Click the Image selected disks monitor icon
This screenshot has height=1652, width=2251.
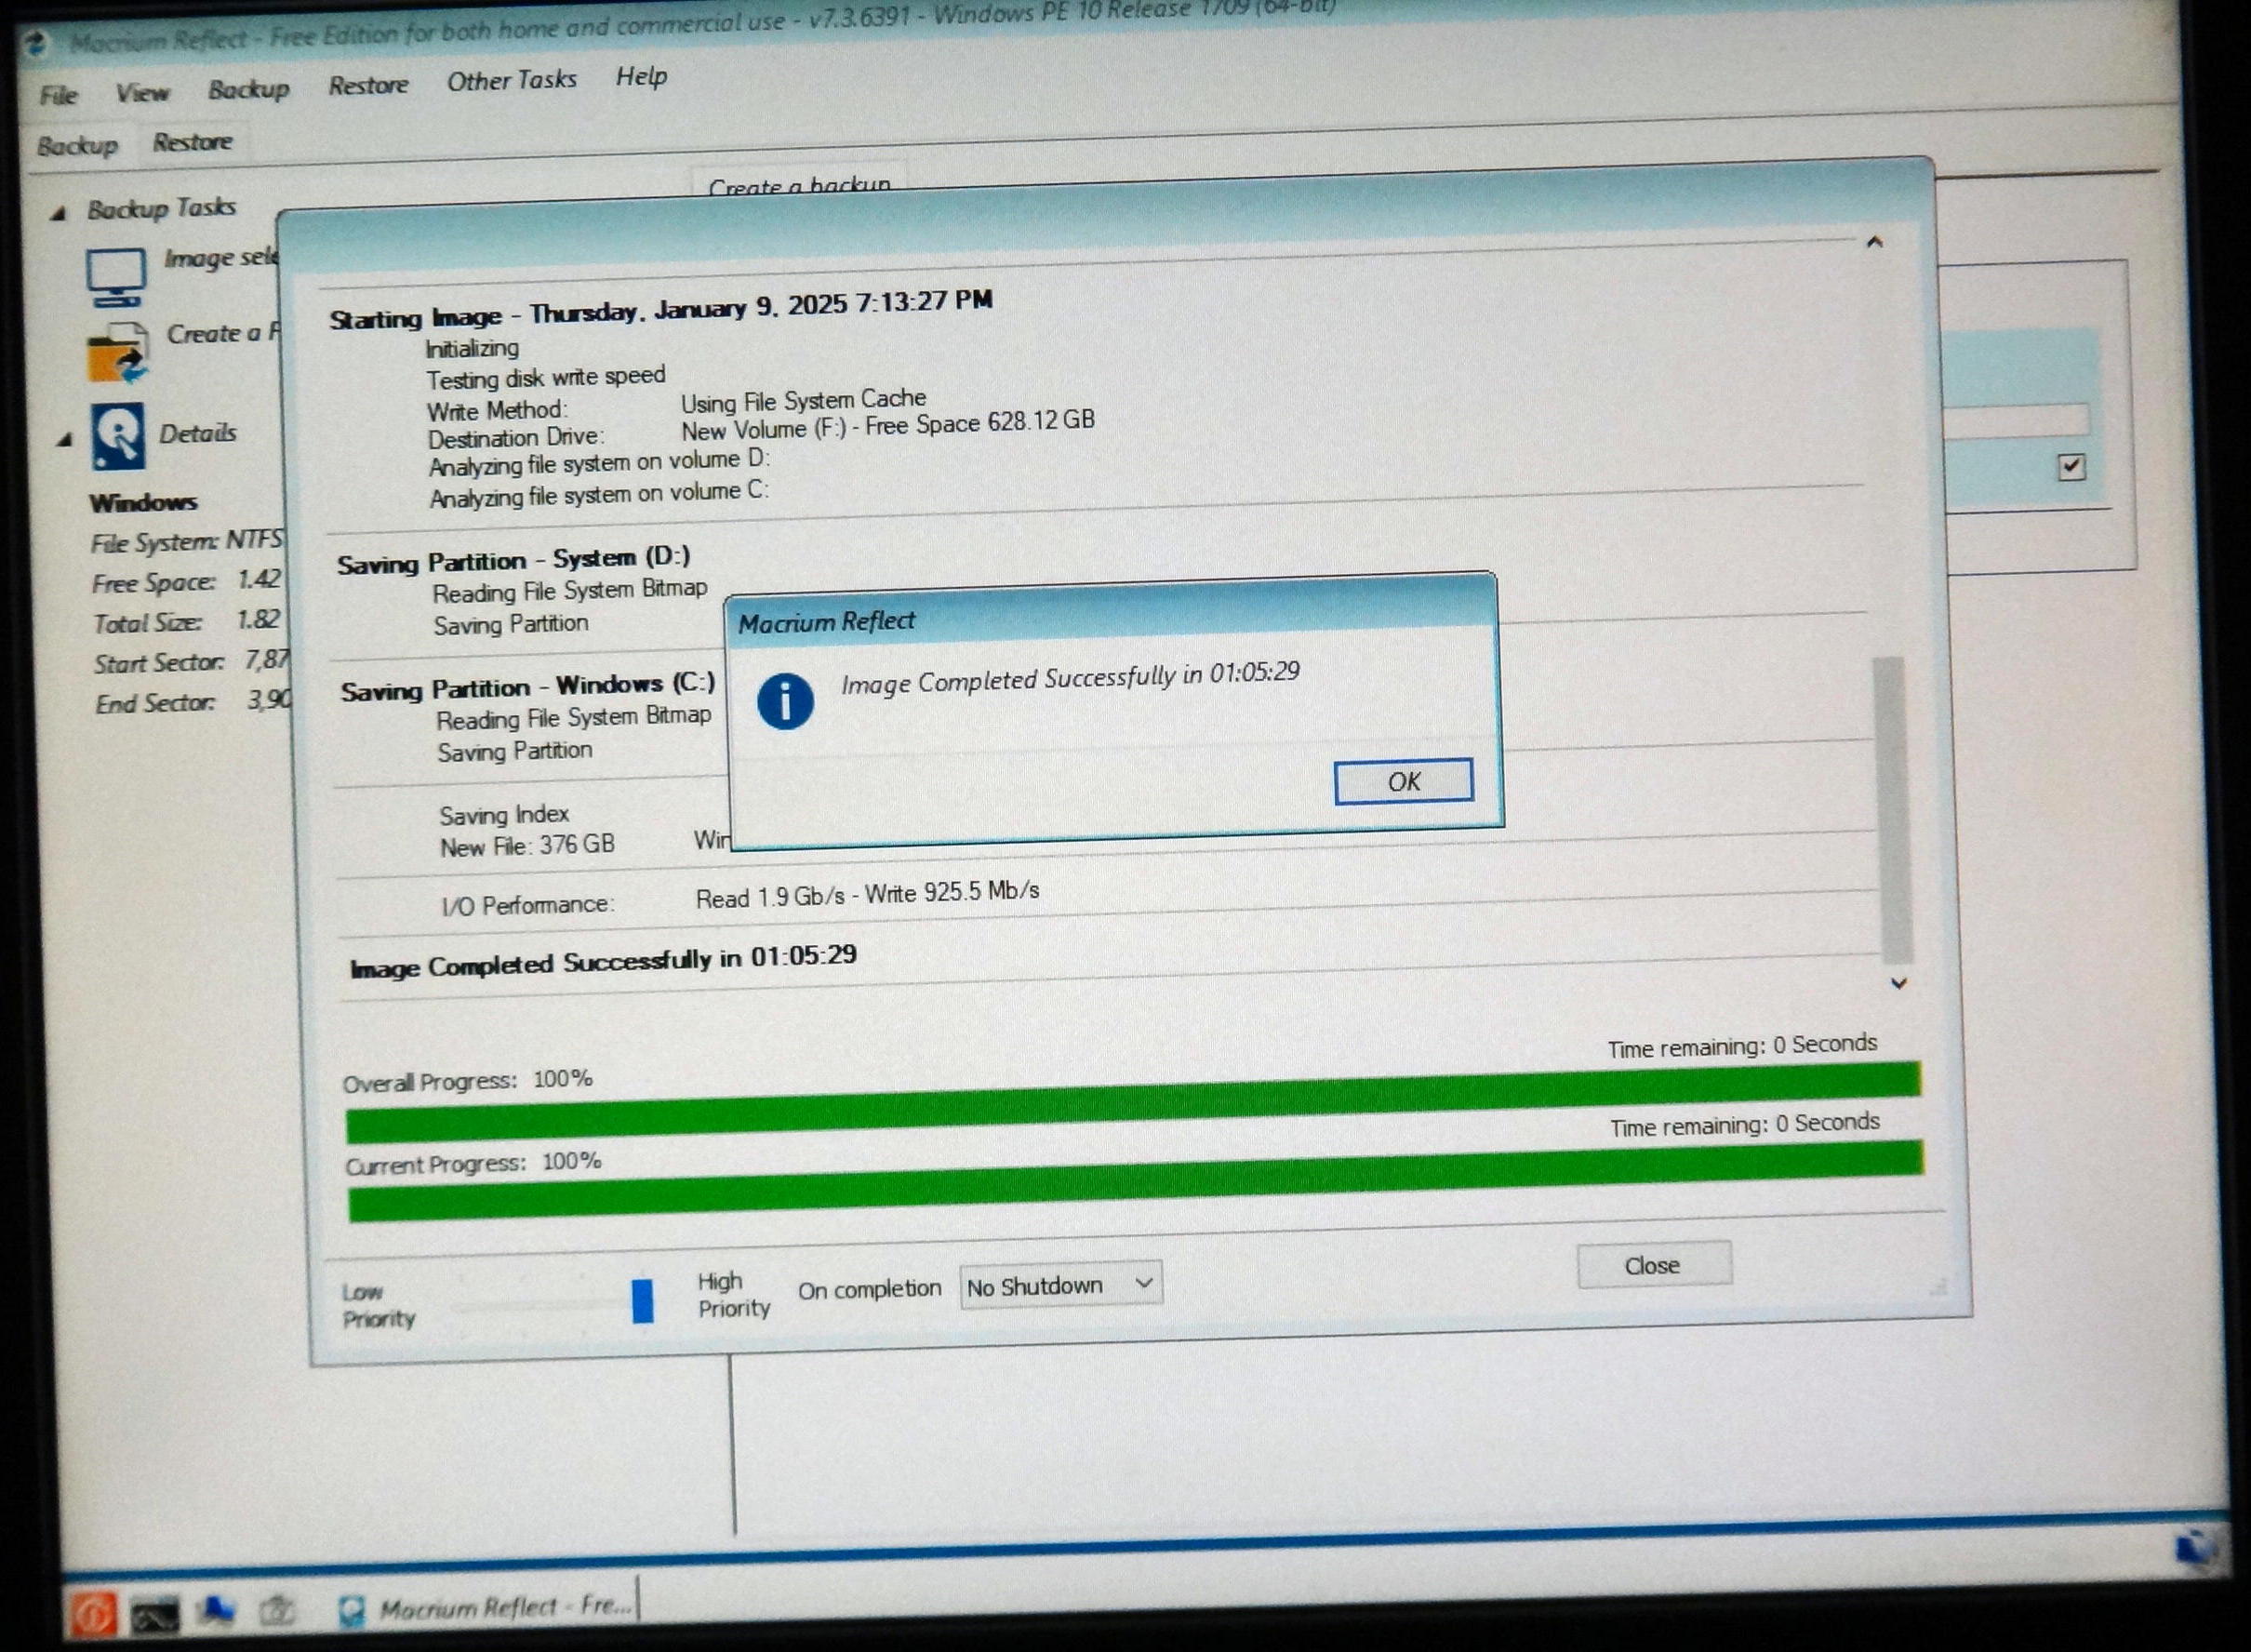point(115,277)
